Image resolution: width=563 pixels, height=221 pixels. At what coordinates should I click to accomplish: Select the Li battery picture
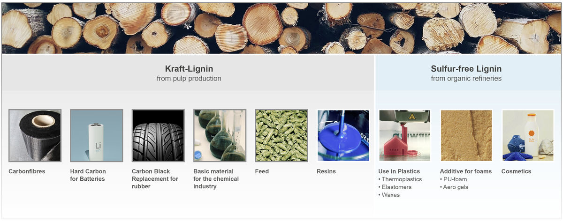coord(97,136)
